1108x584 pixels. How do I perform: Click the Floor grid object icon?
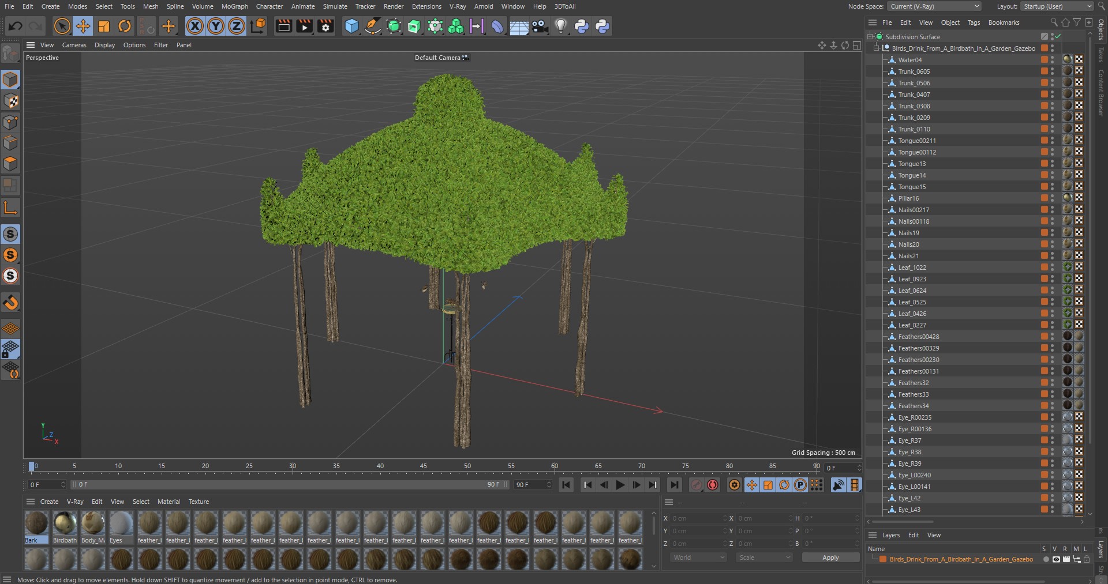coord(519,26)
